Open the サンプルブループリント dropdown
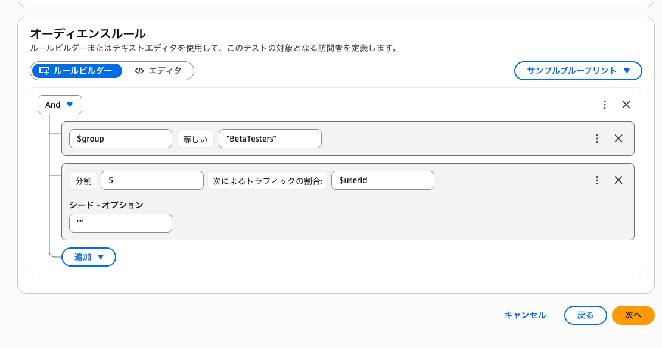Viewport: 662px width, 348px height. [578, 71]
